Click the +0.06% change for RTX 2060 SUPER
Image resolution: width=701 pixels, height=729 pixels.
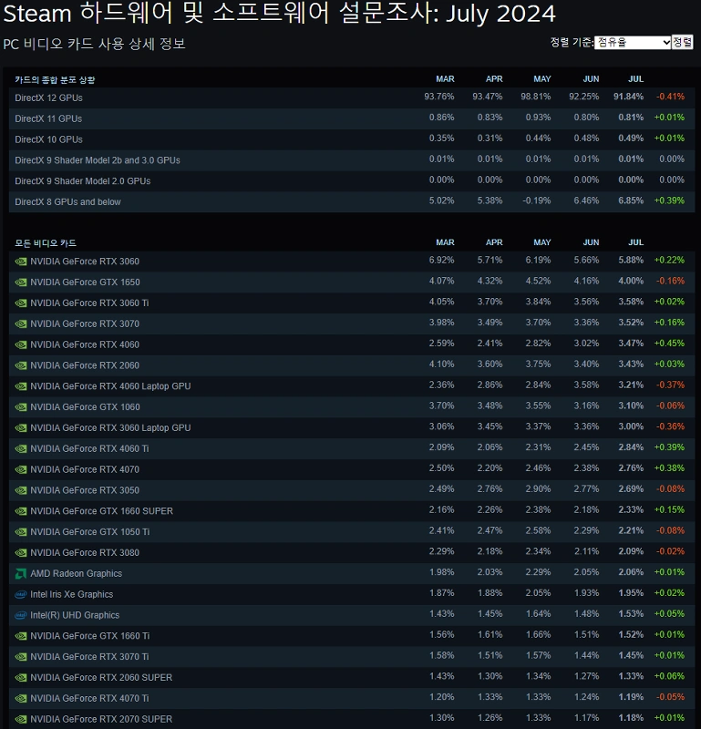tap(669, 677)
